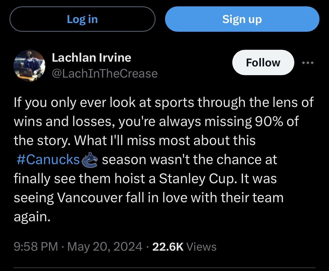Open Lachlan Irvine's profile avatar
This screenshot has height=271, width=329.
pyautogui.click(x=29, y=65)
